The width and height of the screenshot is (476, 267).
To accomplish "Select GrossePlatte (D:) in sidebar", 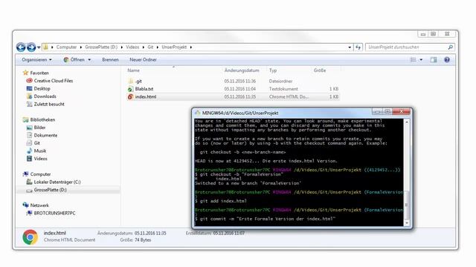I will 50,190.
